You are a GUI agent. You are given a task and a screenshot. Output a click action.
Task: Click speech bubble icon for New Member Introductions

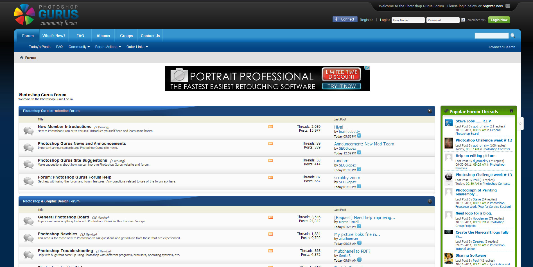[x=28, y=131]
